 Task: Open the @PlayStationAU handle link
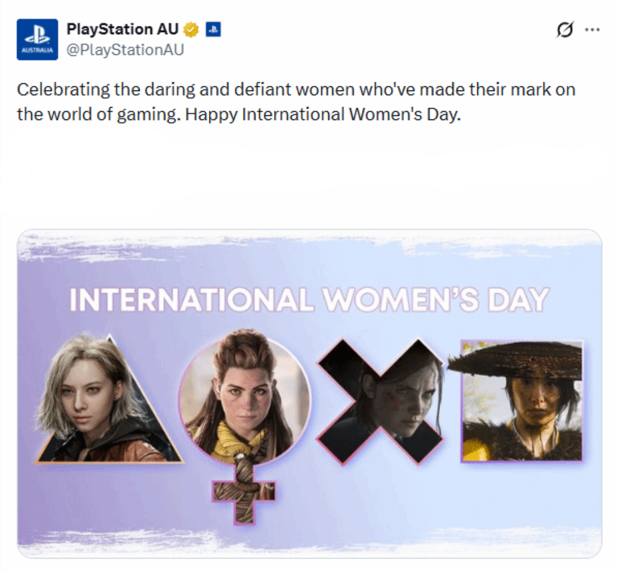(125, 50)
